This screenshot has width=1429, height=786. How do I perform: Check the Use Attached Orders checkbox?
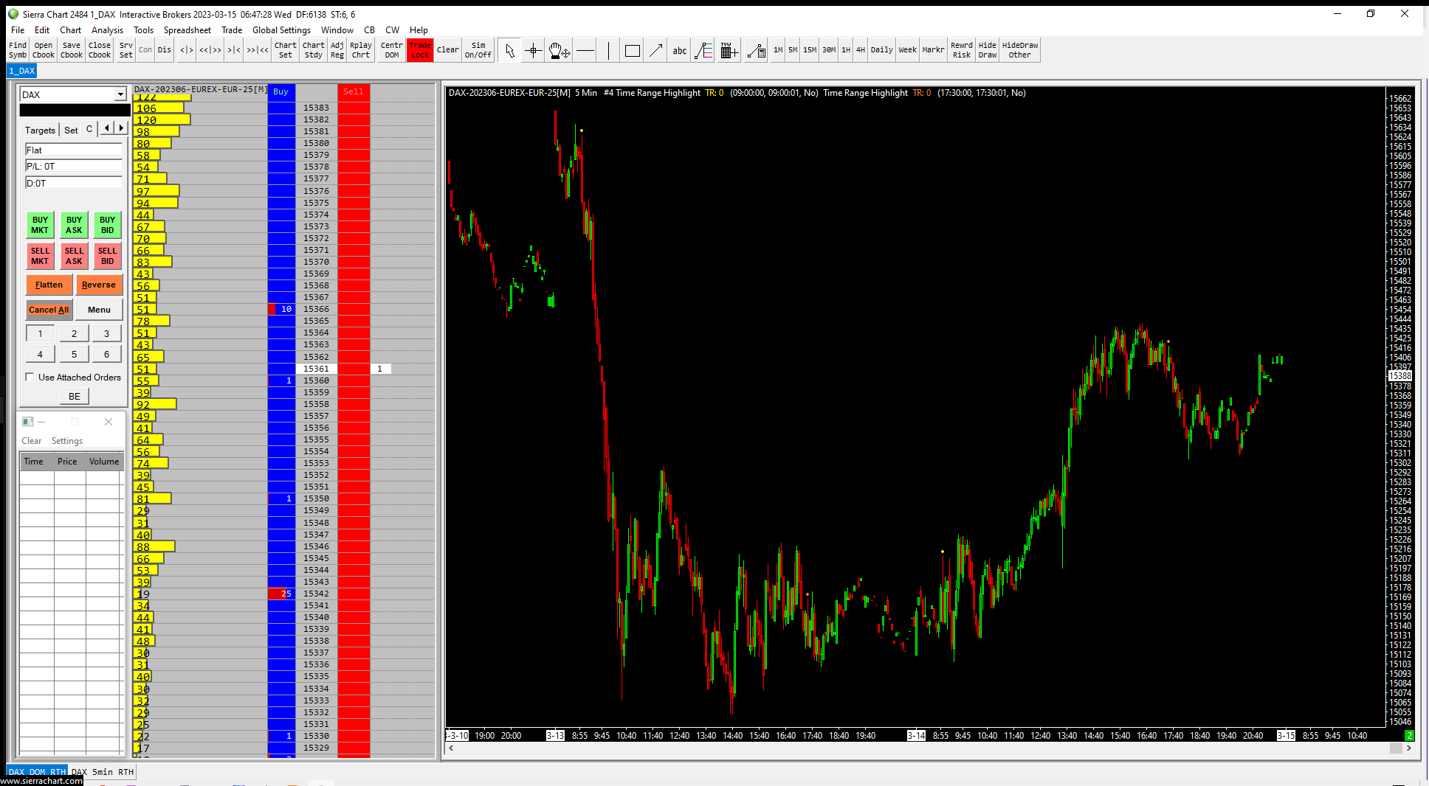pyautogui.click(x=30, y=378)
